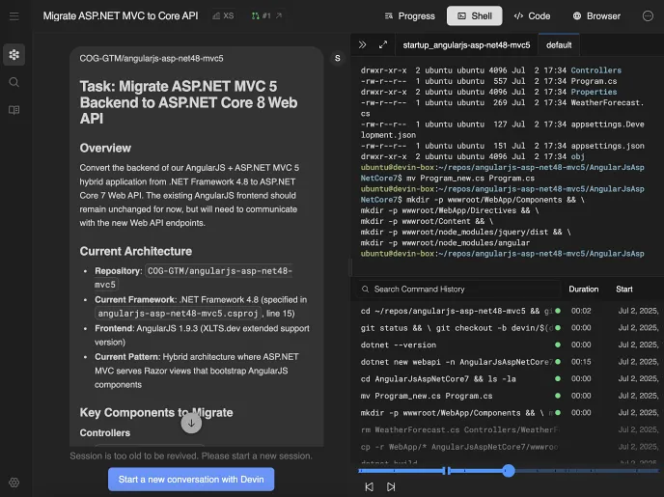This screenshot has height=497, width=664.
Task: Click the timeline playhead handle
Action: pyautogui.click(x=509, y=470)
